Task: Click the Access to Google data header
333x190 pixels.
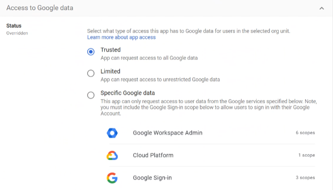Action: (40, 8)
